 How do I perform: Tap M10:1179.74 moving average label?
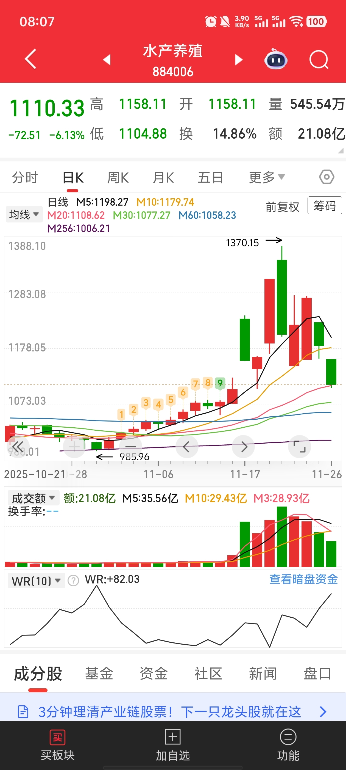(x=165, y=202)
